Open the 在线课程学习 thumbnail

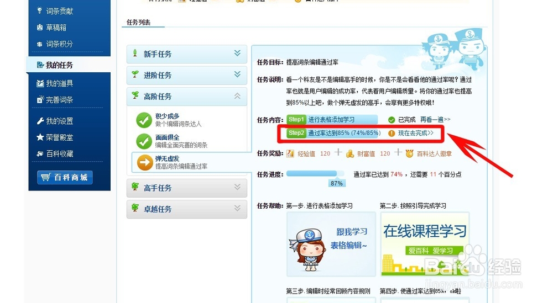[425, 244]
